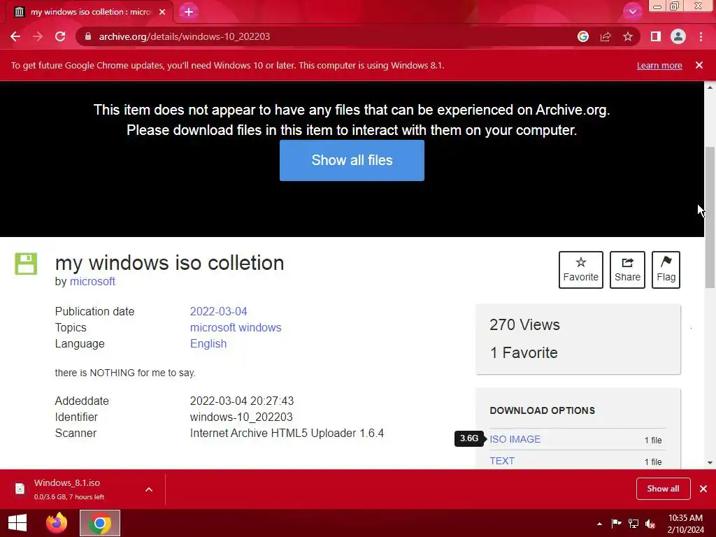The height and width of the screenshot is (537, 716).
Task: Click scrollbar up arrow
Action: point(710,87)
